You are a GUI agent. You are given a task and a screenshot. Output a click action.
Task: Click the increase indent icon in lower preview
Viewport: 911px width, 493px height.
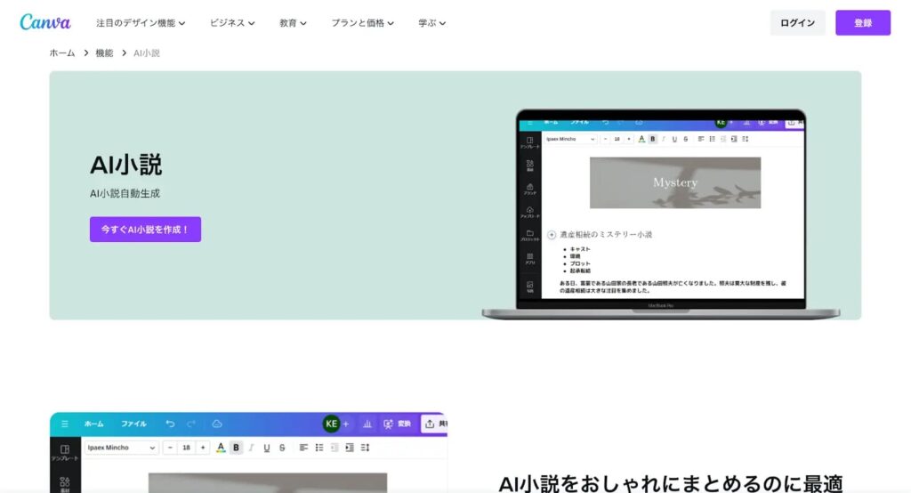(349, 448)
